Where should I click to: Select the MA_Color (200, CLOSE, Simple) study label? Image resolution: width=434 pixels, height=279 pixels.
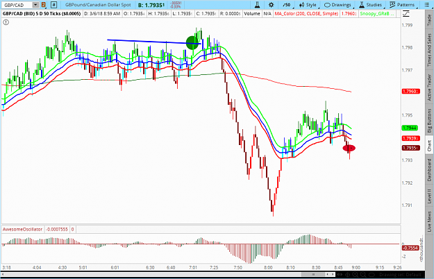(x=306, y=14)
